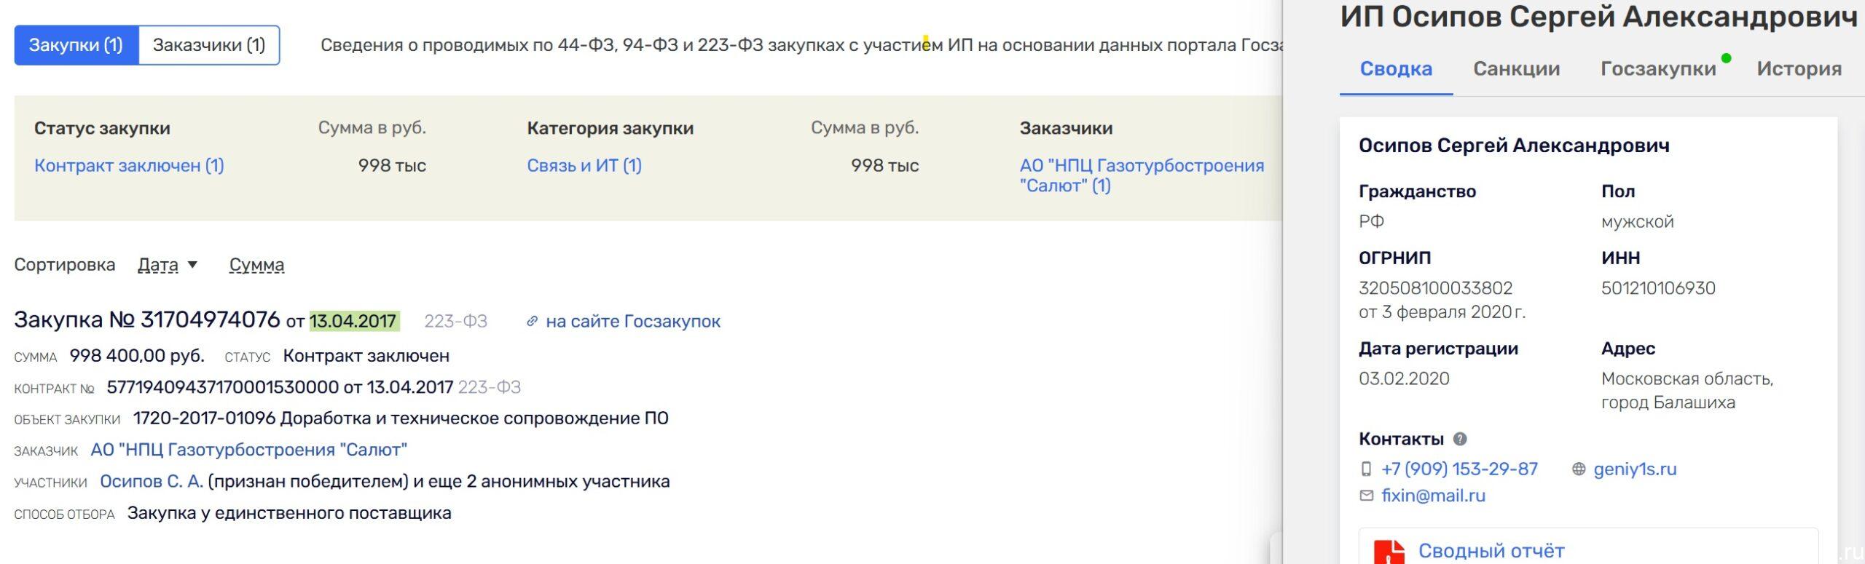
Task: Click the envelope icon before fixin@mail.ru
Action: (x=1367, y=496)
